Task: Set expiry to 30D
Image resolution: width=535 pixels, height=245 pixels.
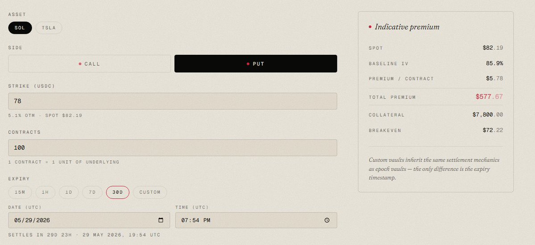Action: pos(118,193)
